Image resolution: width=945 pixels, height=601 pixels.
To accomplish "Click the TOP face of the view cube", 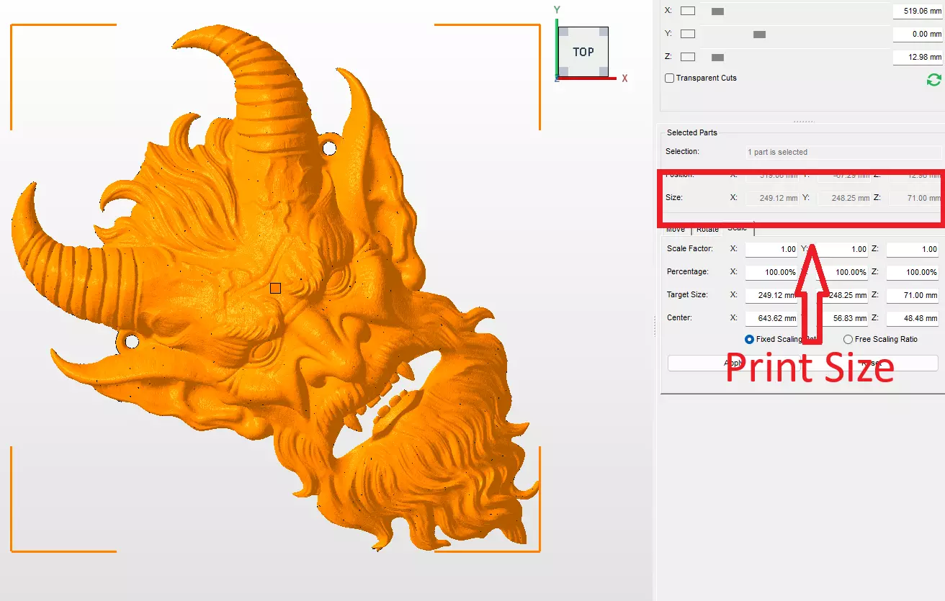I will (x=583, y=52).
